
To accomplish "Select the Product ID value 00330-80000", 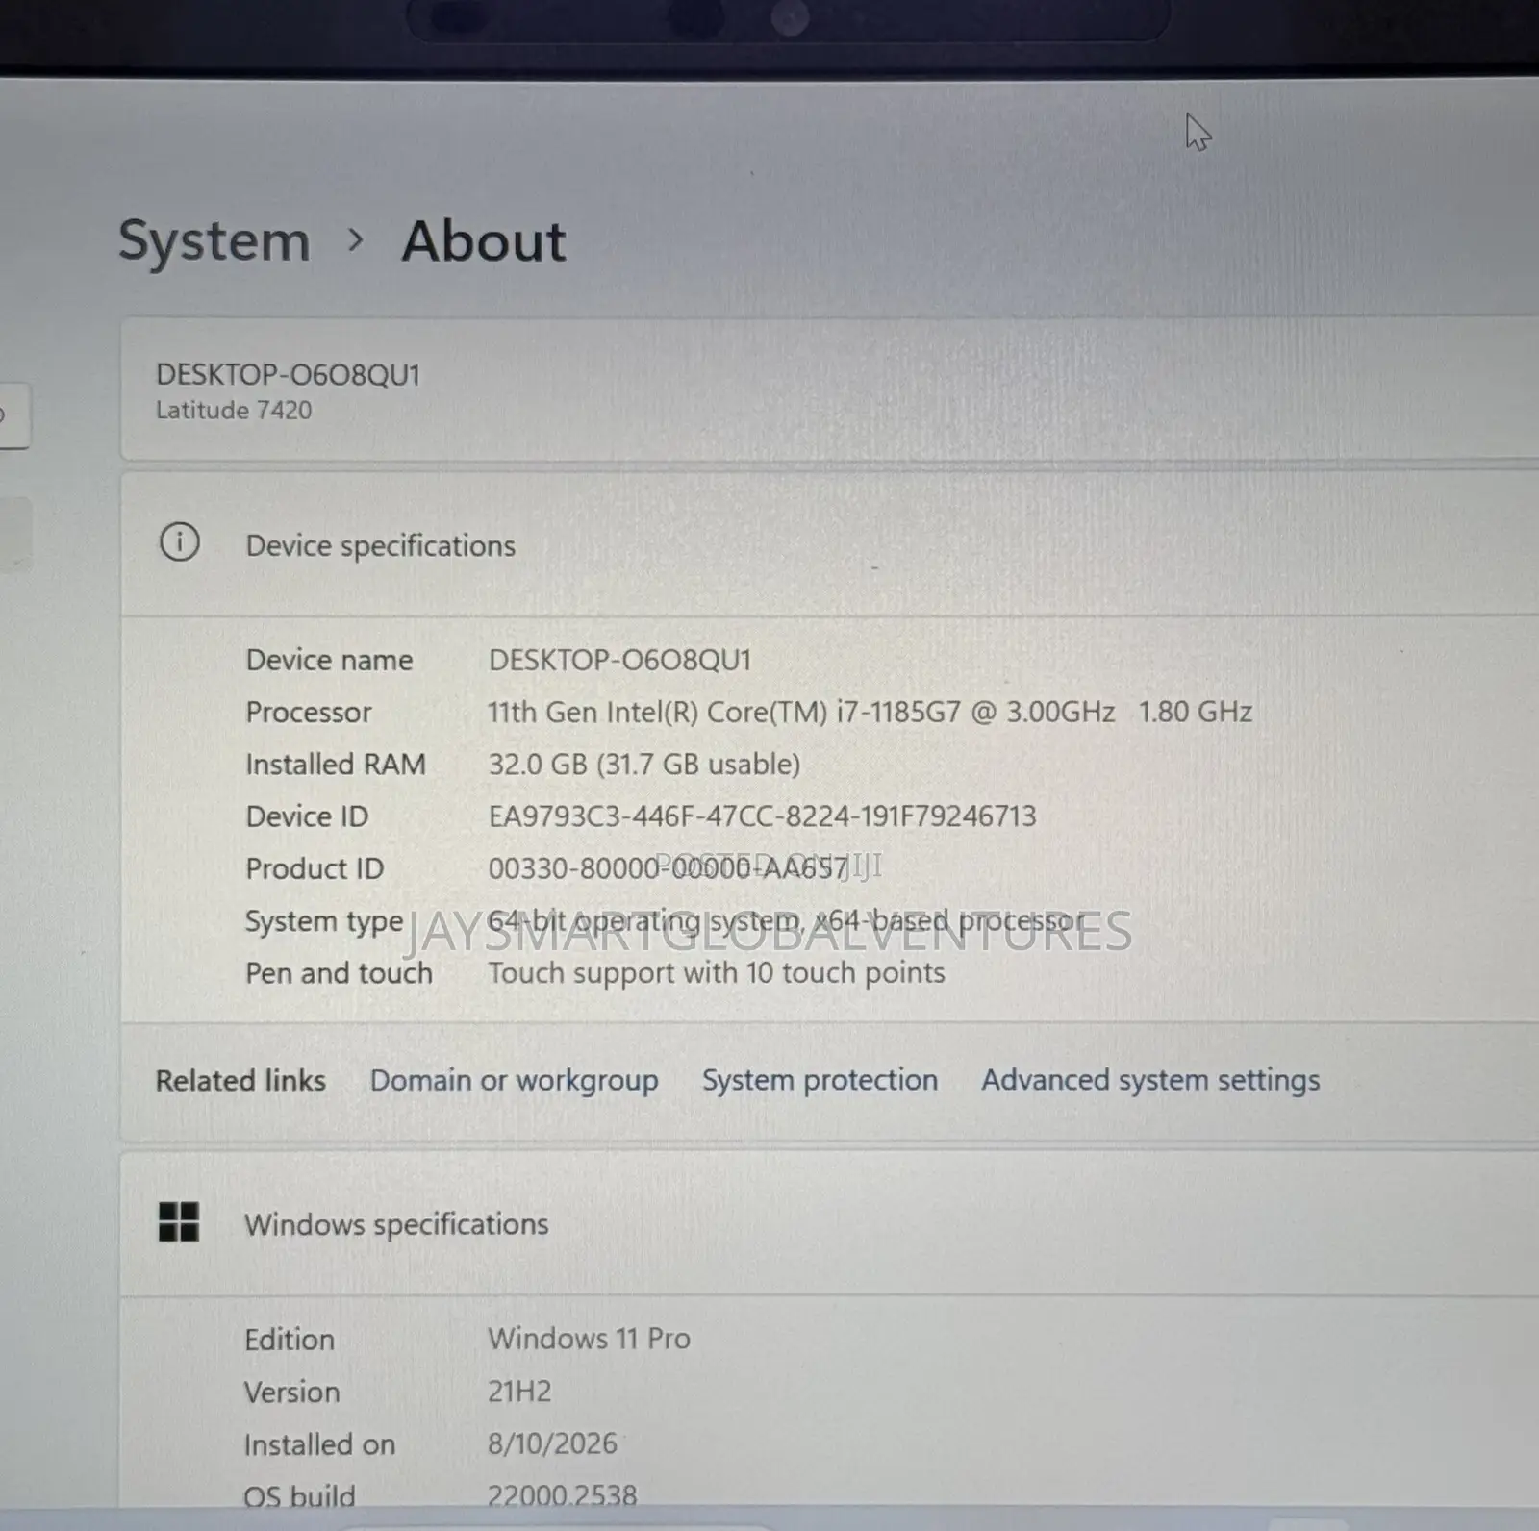I will click(x=669, y=868).
